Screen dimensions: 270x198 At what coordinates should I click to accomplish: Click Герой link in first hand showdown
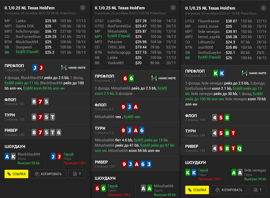tap(68, 154)
